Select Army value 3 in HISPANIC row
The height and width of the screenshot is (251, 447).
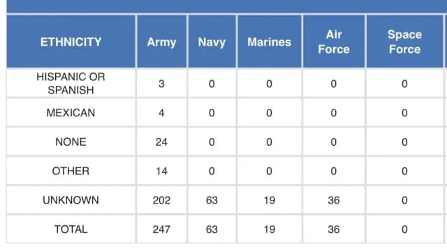point(161,84)
